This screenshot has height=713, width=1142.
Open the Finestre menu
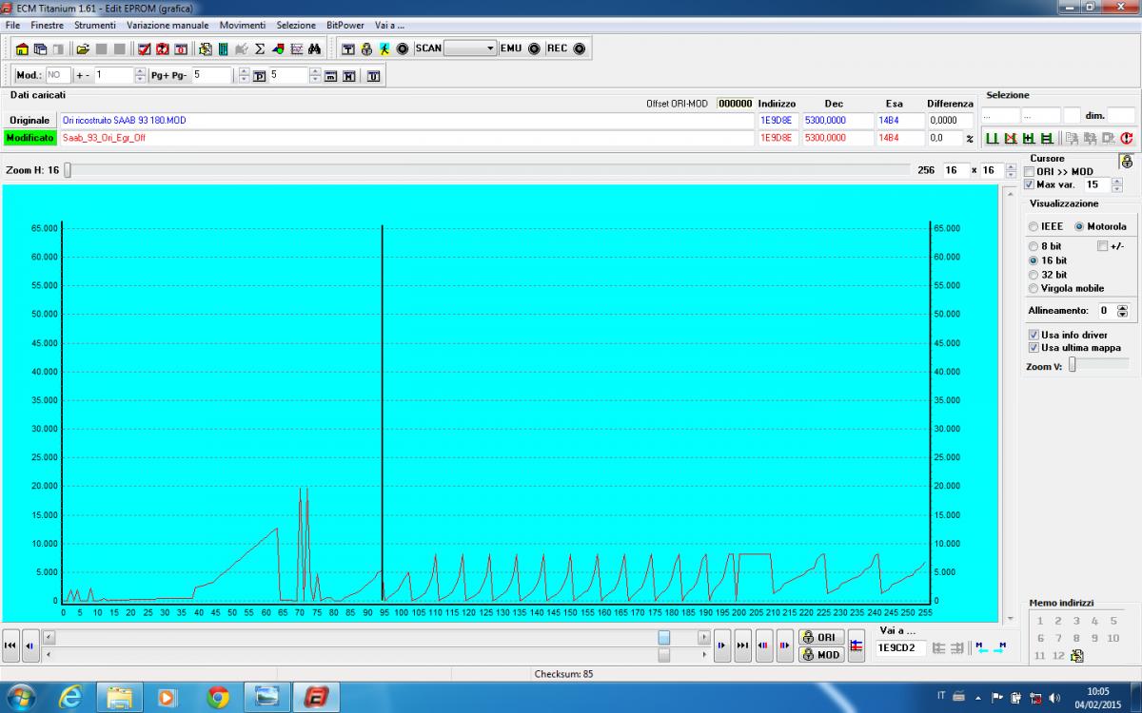tap(47, 25)
